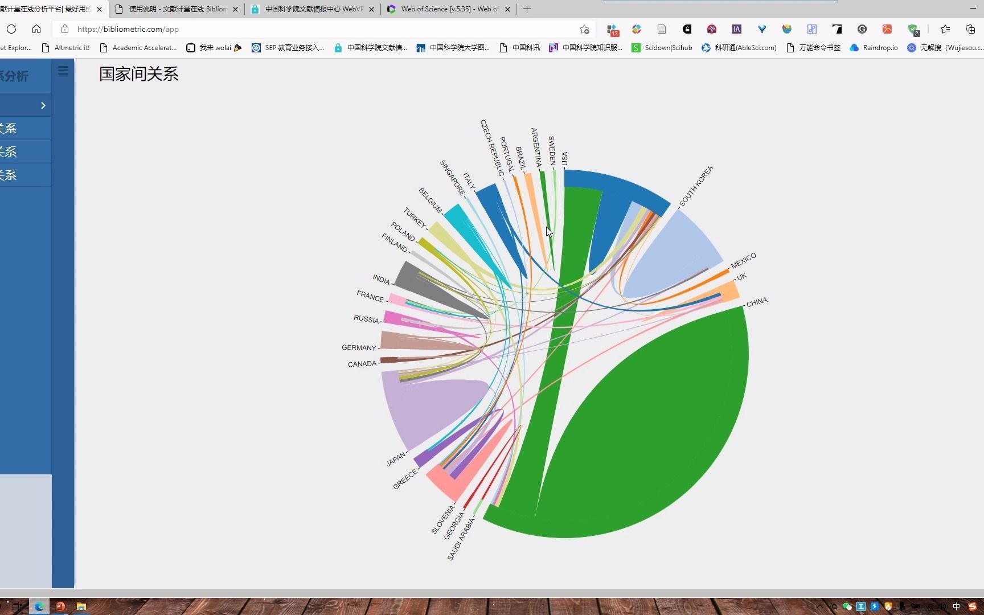Click the GREECE label in chart
984x615 pixels.
click(x=405, y=479)
